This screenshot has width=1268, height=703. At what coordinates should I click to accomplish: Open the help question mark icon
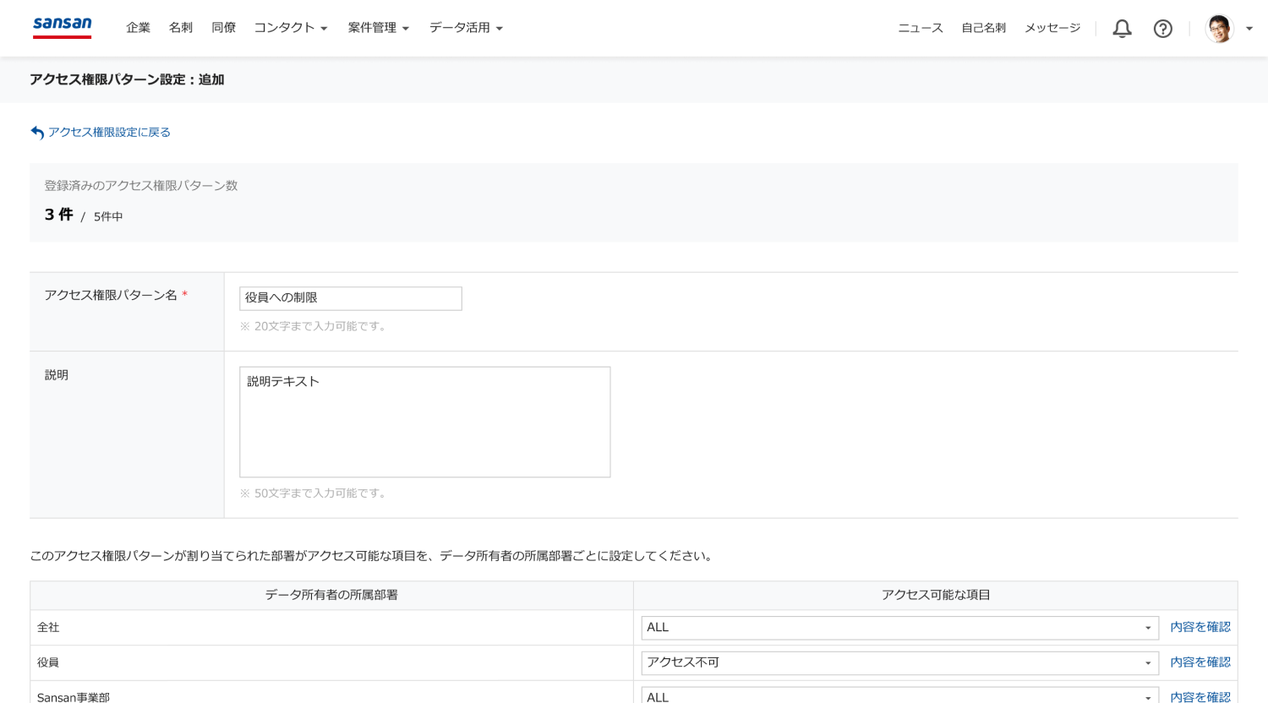pyautogui.click(x=1163, y=29)
